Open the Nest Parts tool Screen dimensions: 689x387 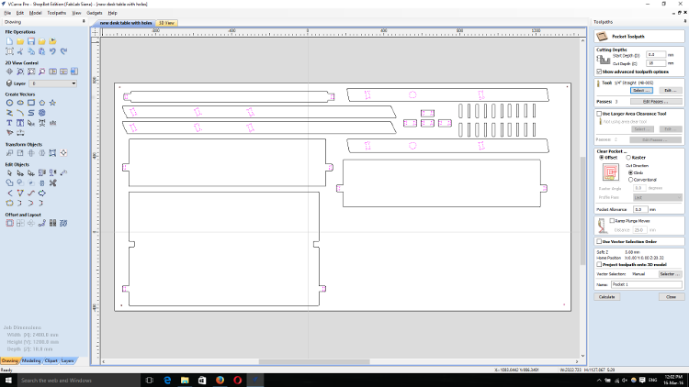[63, 224]
